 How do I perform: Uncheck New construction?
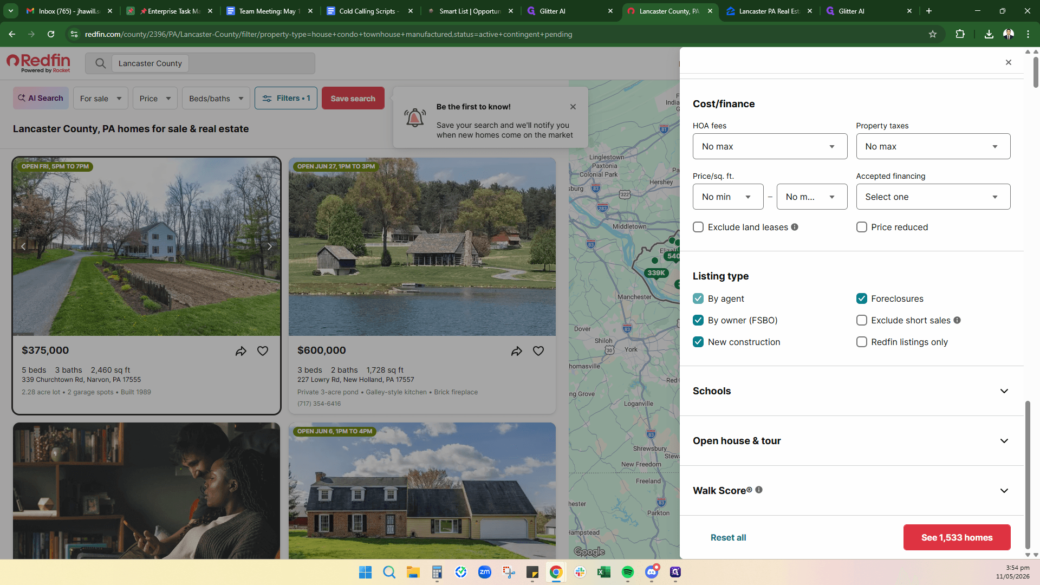pyautogui.click(x=698, y=342)
